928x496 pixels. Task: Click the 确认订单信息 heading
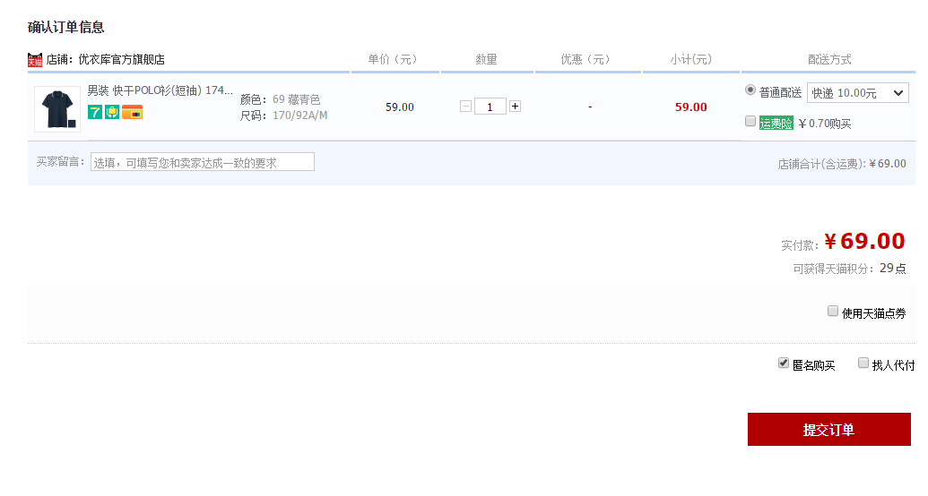(x=65, y=27)
